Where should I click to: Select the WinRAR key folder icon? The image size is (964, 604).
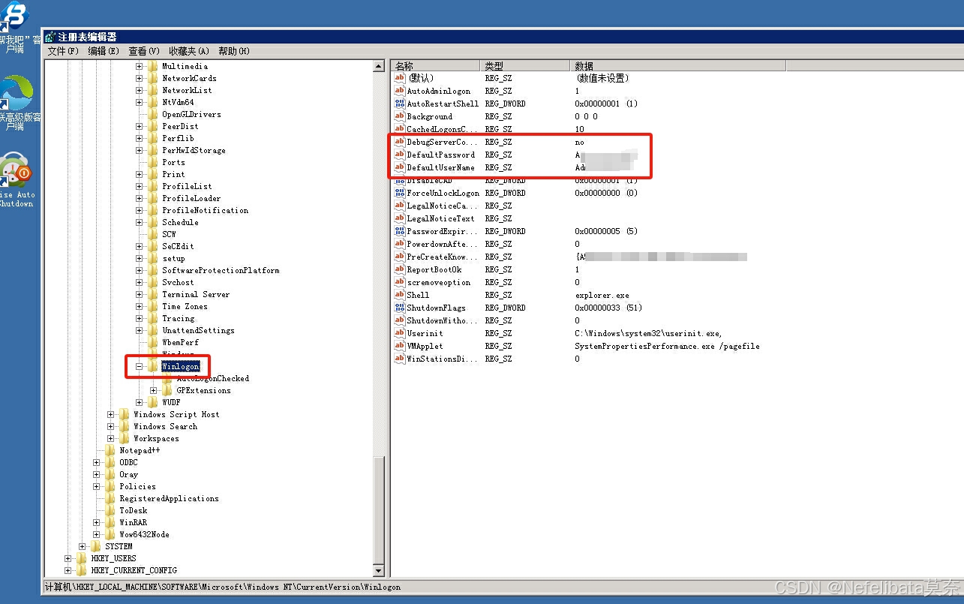pyautogui.click(x=110, y=522)
